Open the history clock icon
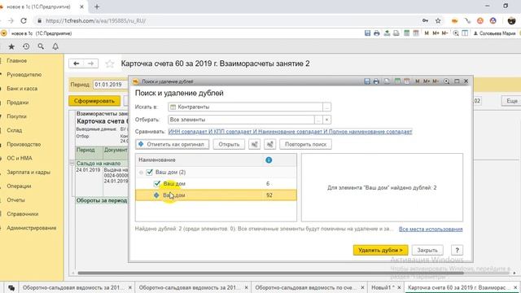The width and height of the screenshot is (521, 293). [26, 47]
